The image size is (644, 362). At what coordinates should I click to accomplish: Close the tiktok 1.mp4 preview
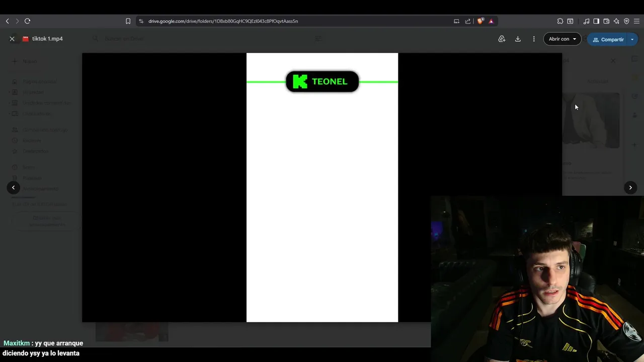[12, 39]
